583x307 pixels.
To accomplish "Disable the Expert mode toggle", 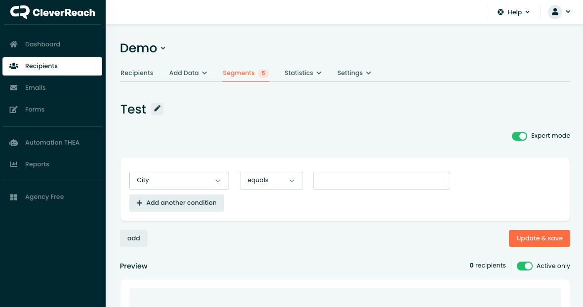I will tap(519, 136).
